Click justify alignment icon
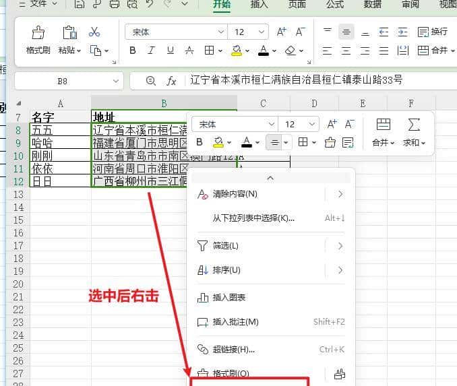Viewport: 457px width, 386px height. click(384, 51)
